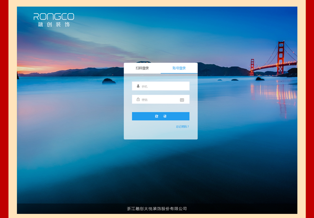Click the large rock left of login panel

[109, 81]
